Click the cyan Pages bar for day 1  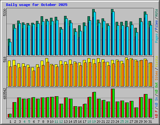pos(10,49)
